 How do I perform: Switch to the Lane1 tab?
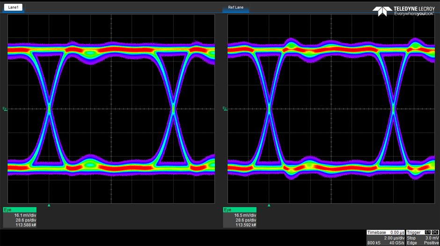coord(14,7)
